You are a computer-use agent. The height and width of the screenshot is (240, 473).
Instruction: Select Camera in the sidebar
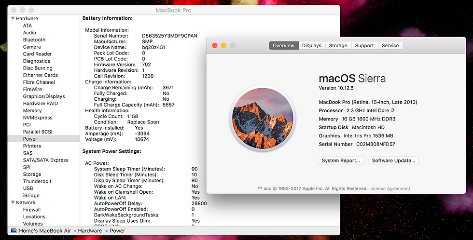point(32,47)
